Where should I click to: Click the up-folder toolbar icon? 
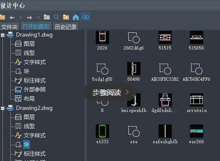coord(47,17)
